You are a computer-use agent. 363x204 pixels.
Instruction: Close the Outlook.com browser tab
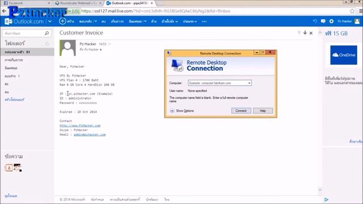[151, 3]
